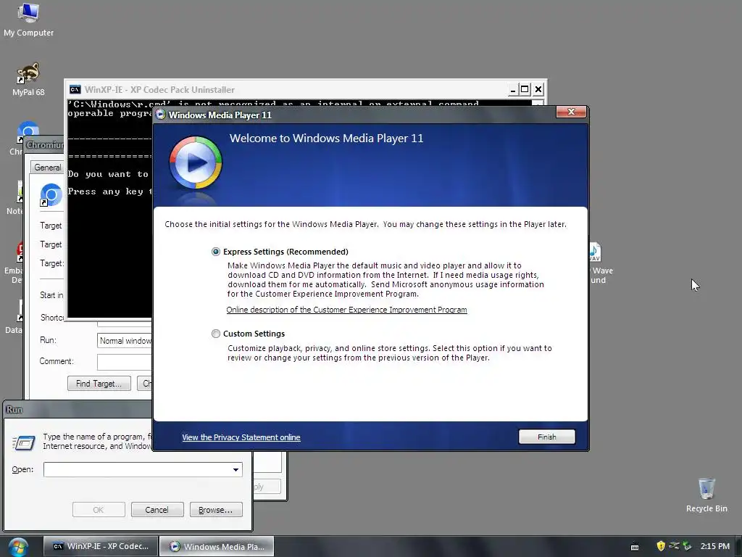Switch to the General tab in the Chromium properties
The height and width of the screenshot is (557, 742).
coord(47,168)
